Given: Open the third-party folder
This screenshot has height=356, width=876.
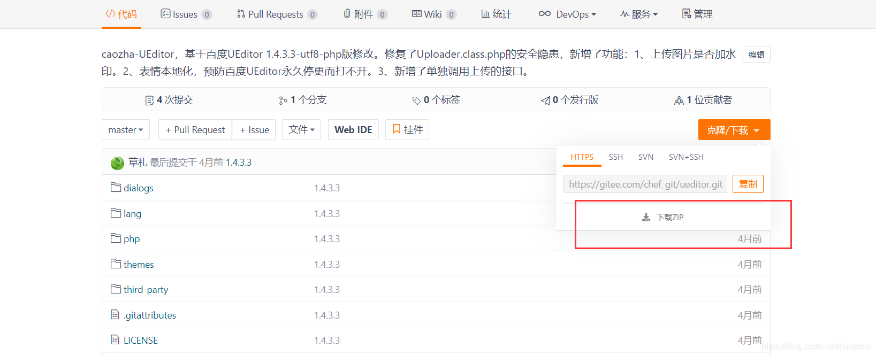Looking at the screenshot, I should coord(146,290).
